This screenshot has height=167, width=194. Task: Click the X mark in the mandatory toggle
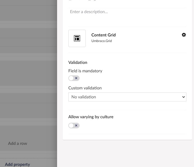(76, 78)
